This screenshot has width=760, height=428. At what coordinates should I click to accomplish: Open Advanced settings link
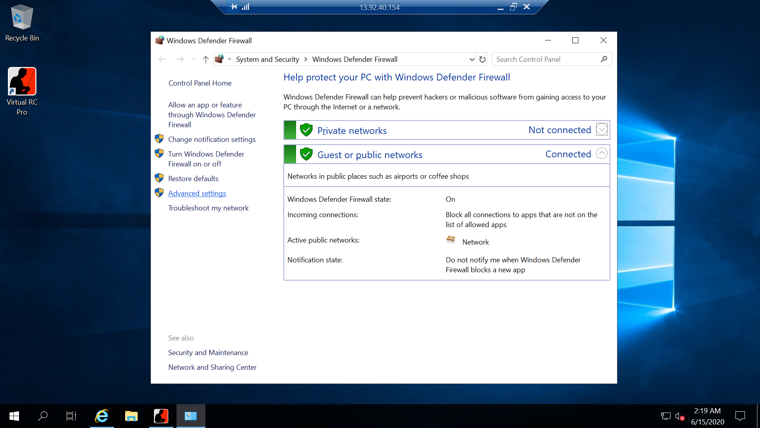(197, 193)
